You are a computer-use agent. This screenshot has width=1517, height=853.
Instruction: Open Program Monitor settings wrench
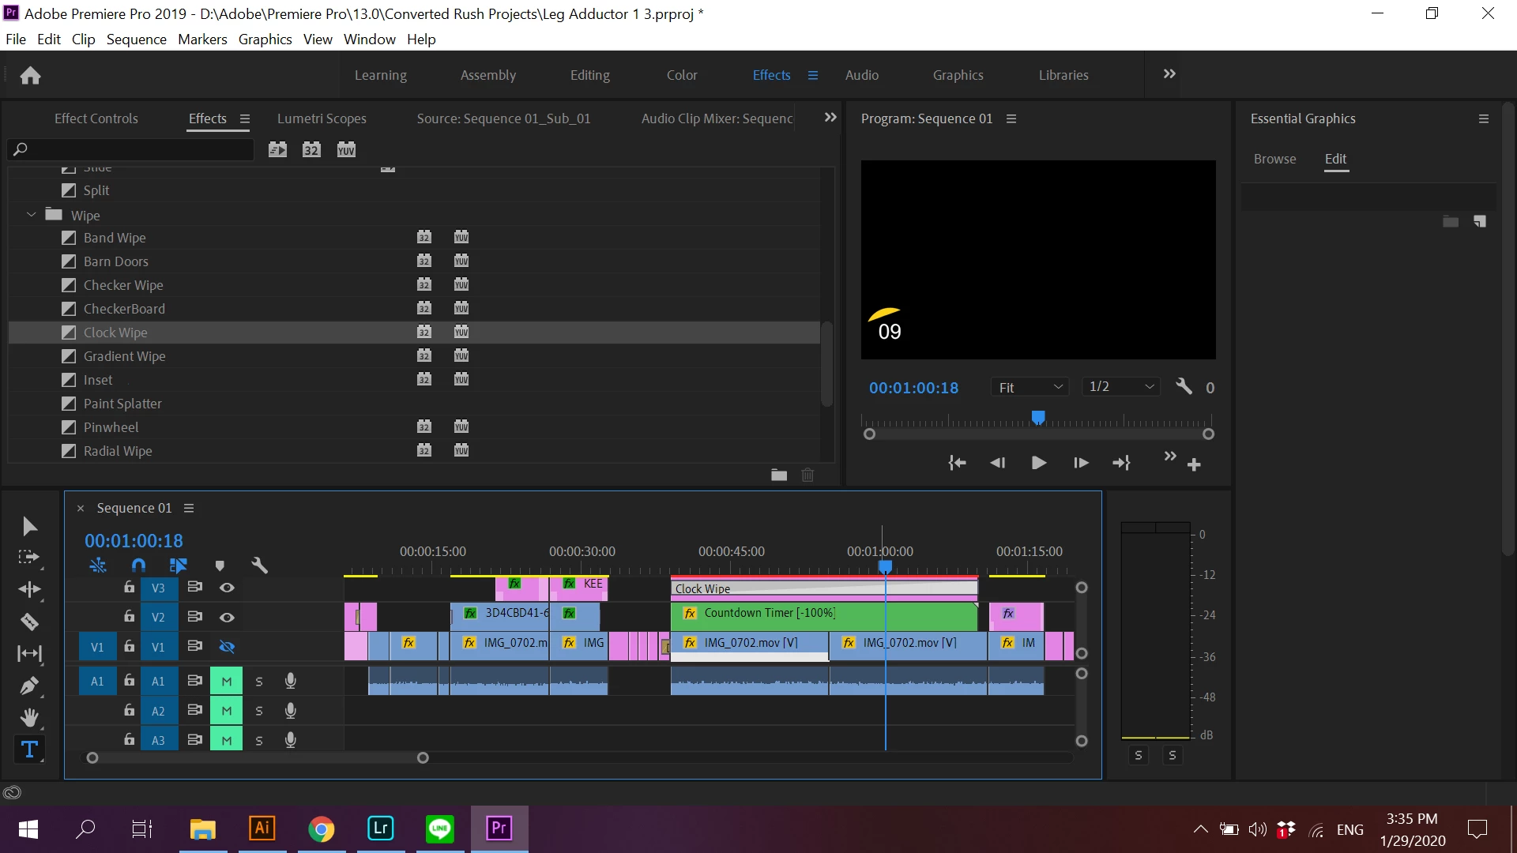1184,386
